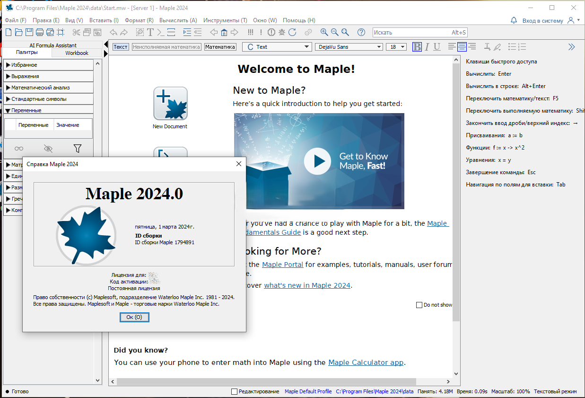This screenshot has width=585, height=398.
Task: Check the Do not show checkbox
Action: [x=419, y=305]
